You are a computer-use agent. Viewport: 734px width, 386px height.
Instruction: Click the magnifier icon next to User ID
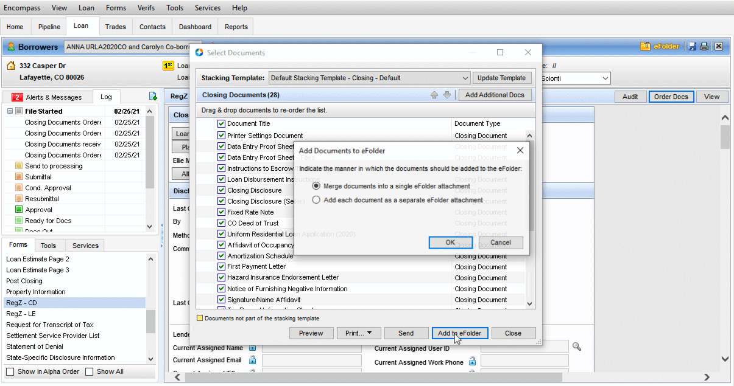coord(576,346)
